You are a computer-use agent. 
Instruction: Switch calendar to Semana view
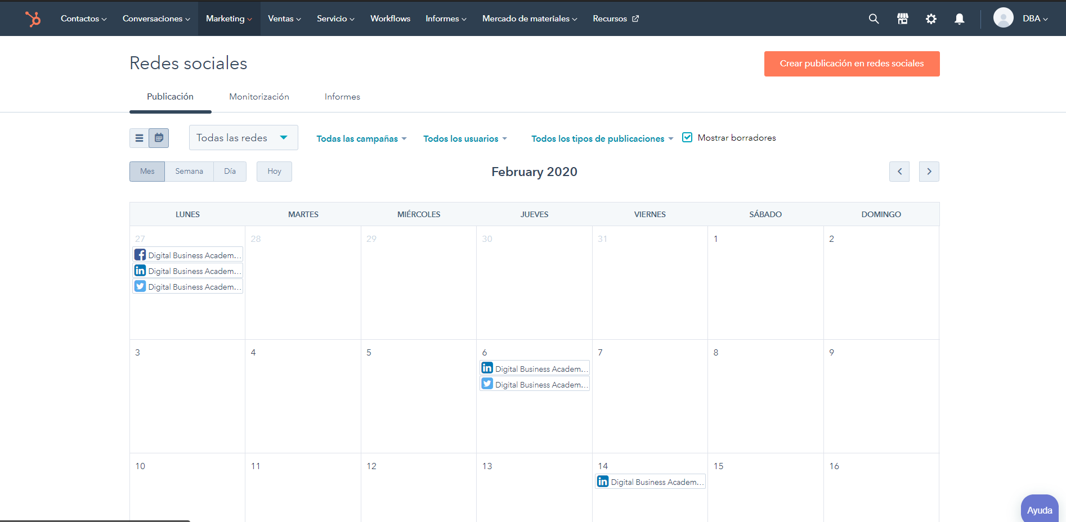click(x=189, y=172)
